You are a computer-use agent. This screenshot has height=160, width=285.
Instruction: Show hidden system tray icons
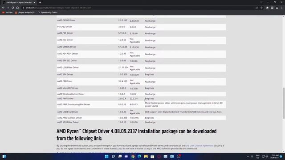click(248, 156)
